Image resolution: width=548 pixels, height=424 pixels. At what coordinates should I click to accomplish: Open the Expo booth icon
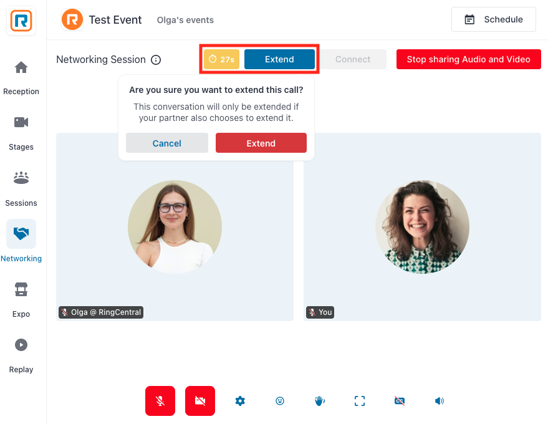tap(21, 289)
